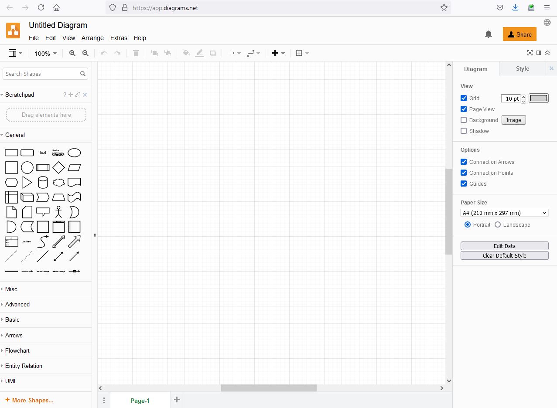Select the cylinder shape in General
Screen dimensions: 557x408
(x=43, y=182)
